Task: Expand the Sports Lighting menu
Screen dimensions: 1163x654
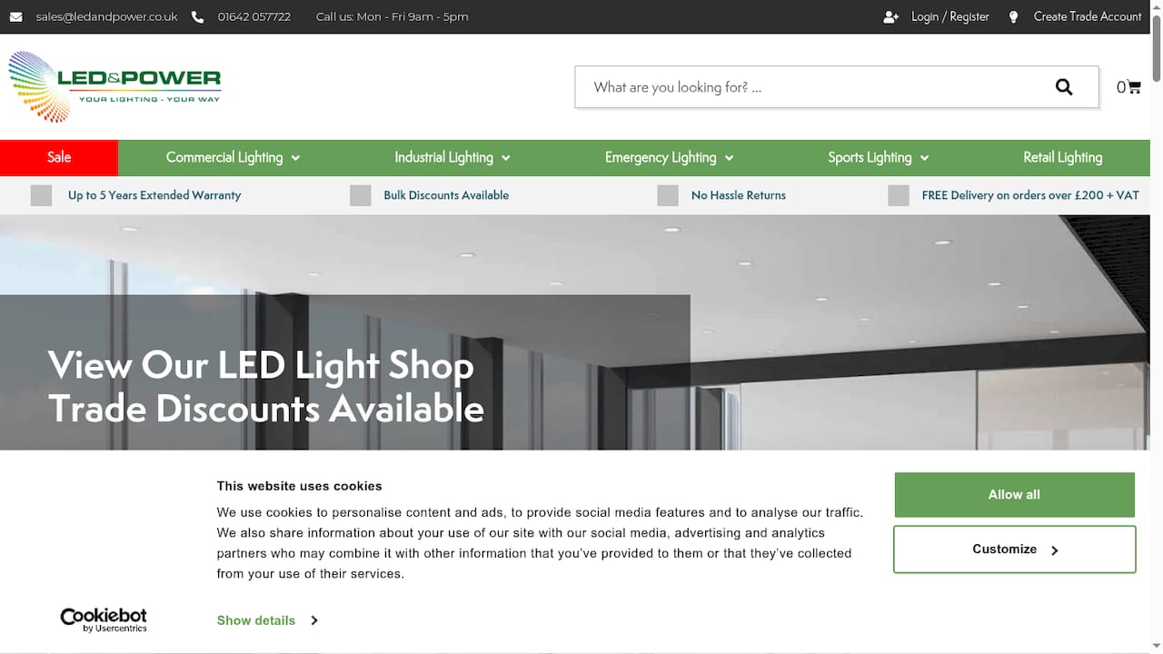Action: coord(925,157)
